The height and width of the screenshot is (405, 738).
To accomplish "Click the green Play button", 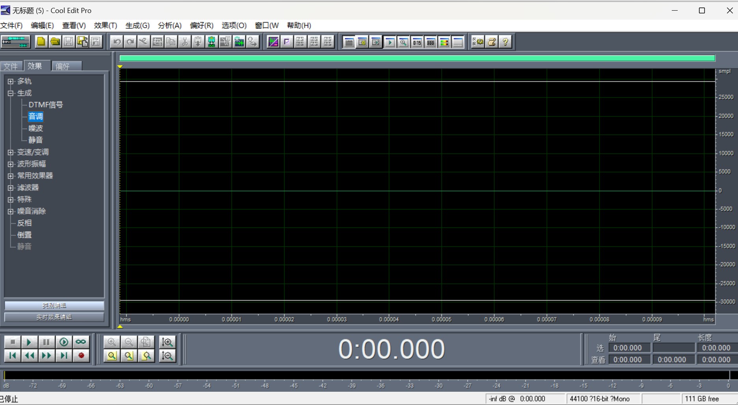I will pyautogui.click(x=29, y=342).
